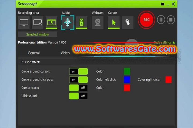
Task: Start recording with the REC button
Action: (146, 20)
